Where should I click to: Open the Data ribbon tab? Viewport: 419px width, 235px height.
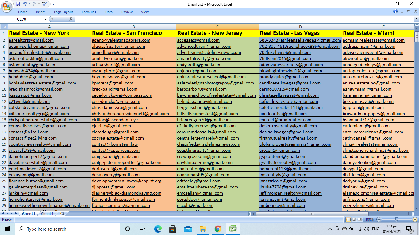(109, 12)
